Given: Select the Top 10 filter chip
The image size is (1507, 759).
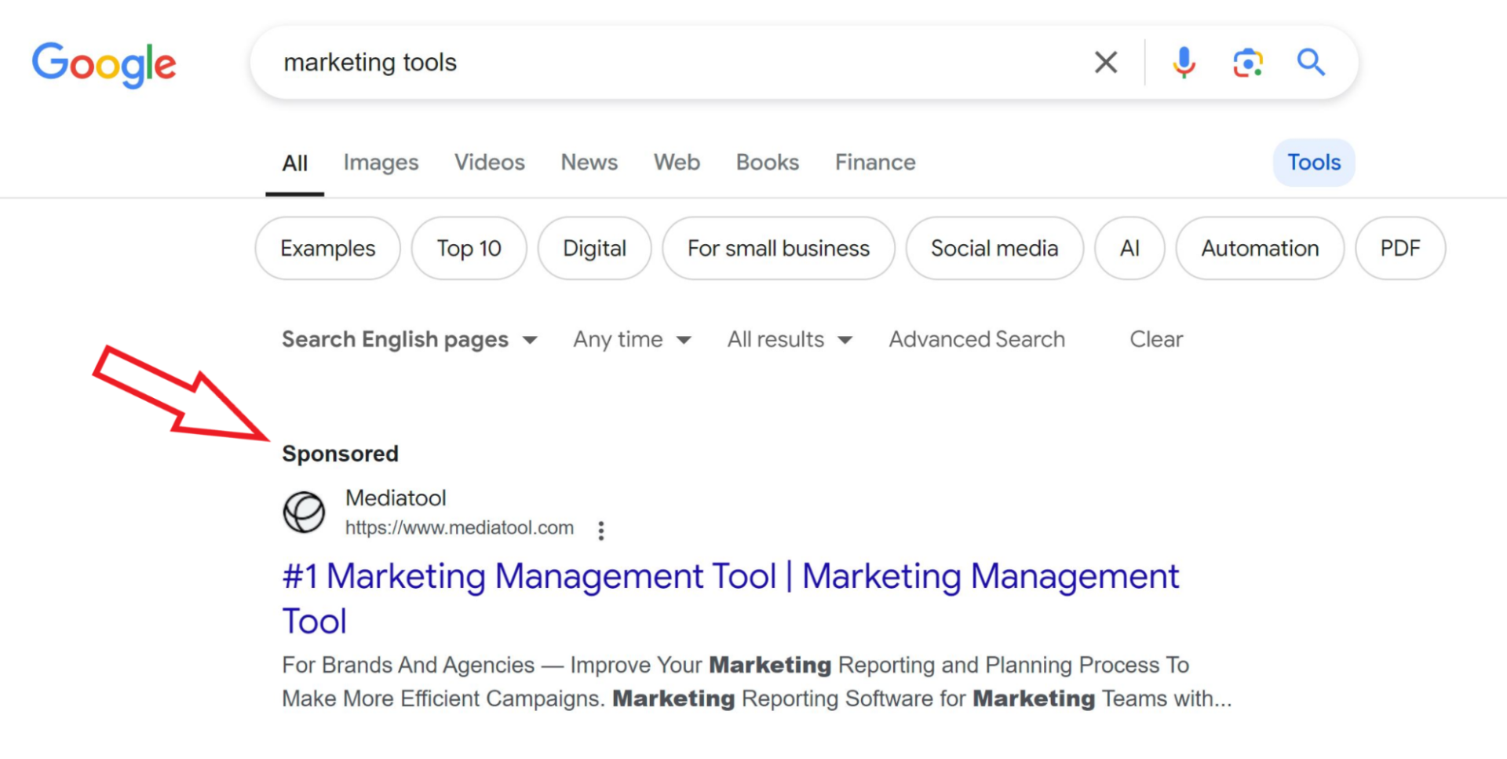Looking at the screenshot, I should click(469, 248).
